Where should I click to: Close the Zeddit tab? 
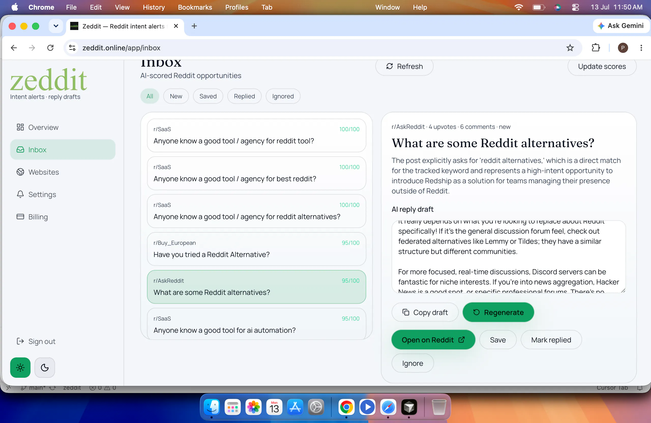tap(176, 26)
